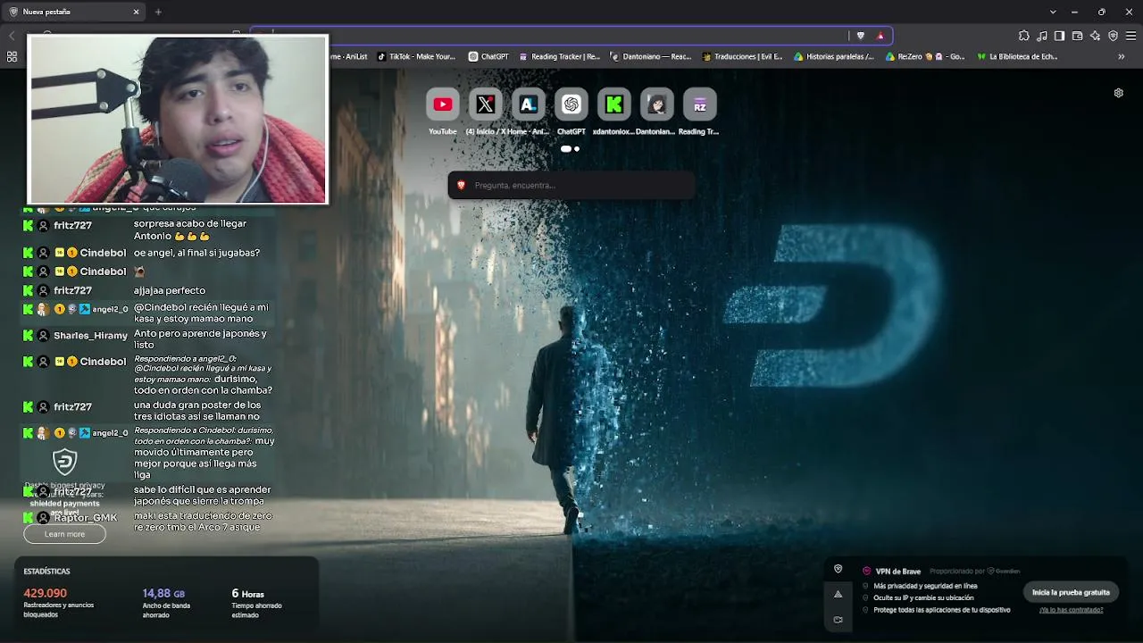Click the new tab page customize gear icon

pyautogui.click(x=1118, y=93)
